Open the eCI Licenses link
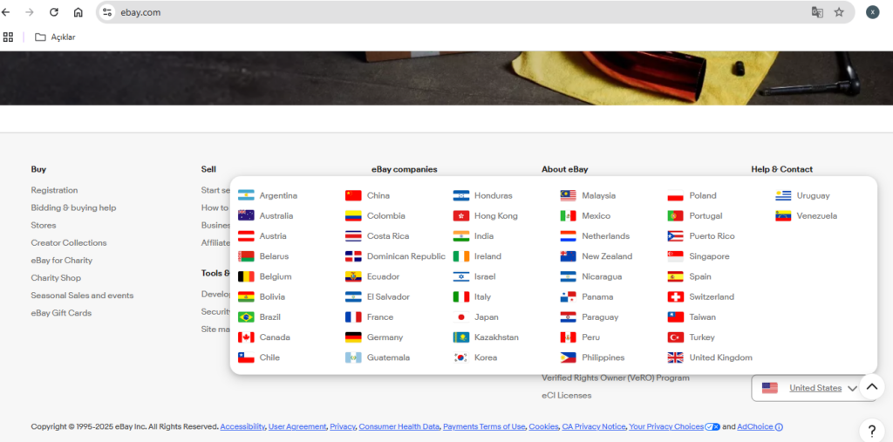This screenshot has width=893, height=442. click(x=567, y=395)
